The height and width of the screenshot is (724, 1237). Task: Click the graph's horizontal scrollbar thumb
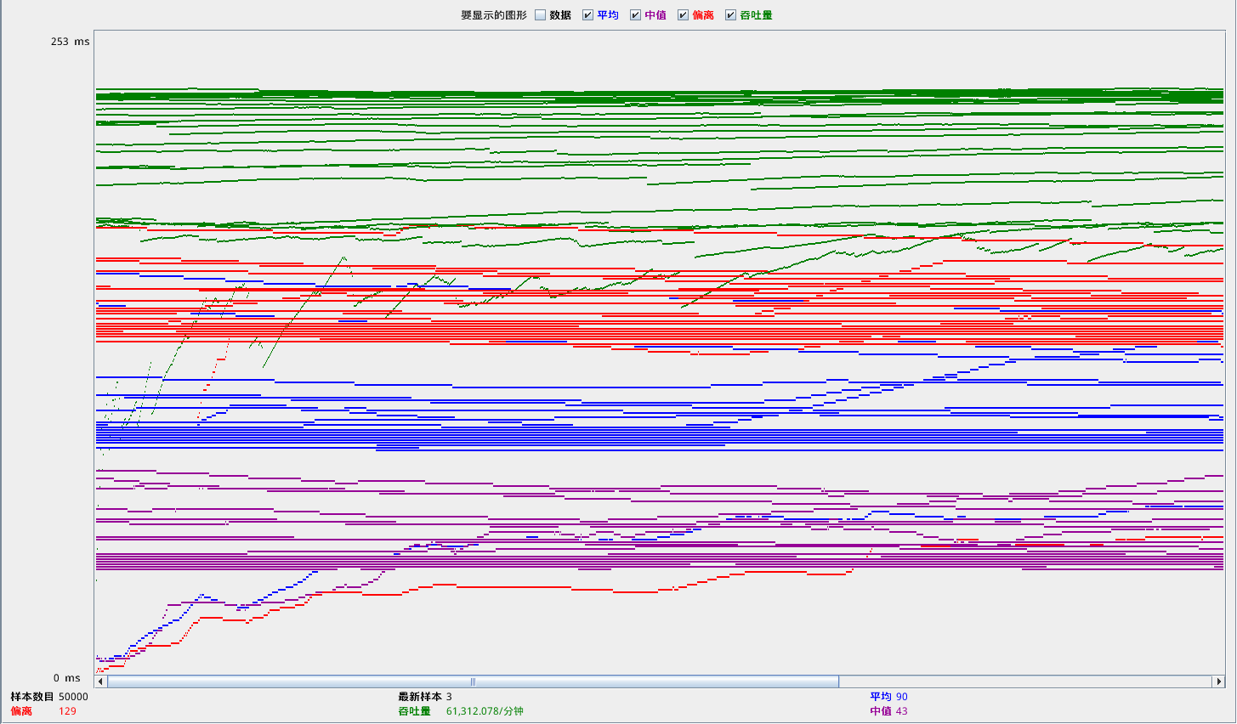pos(473,682)
